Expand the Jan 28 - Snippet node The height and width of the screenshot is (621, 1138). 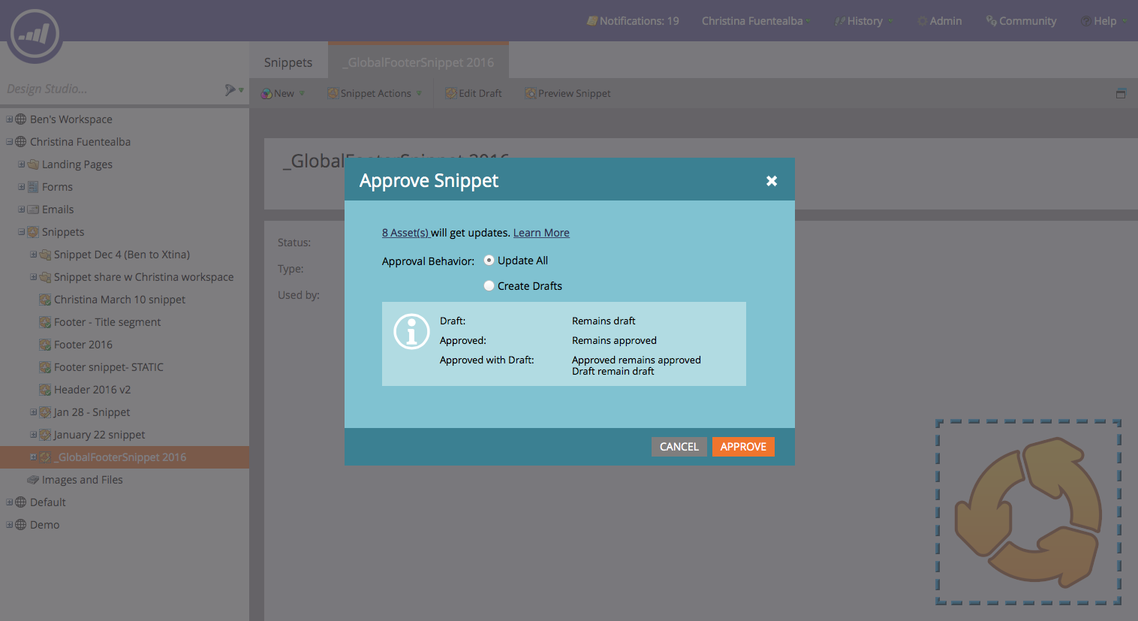tap(34, 412)
